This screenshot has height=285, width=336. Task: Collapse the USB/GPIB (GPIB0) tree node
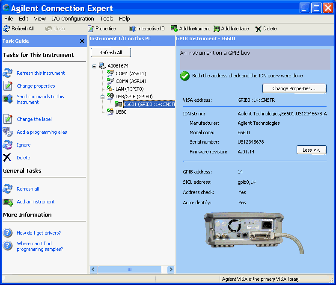coord(102,97)
